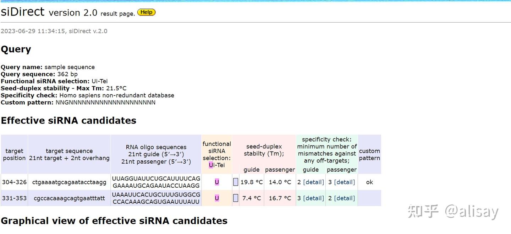Click passenger Tm value 16.7 °C
Viewport: 511px width, 234px height.
point(280,198)
